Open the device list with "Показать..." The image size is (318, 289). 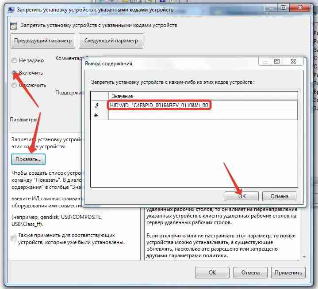tap(28, 159)
